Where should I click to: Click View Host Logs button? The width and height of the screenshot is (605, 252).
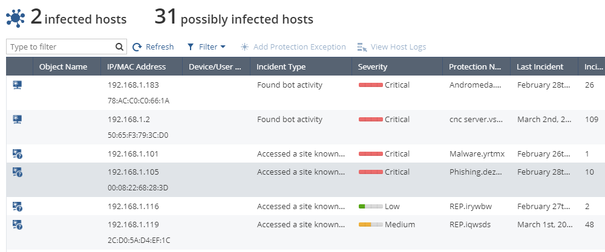(x=391, y=47)
